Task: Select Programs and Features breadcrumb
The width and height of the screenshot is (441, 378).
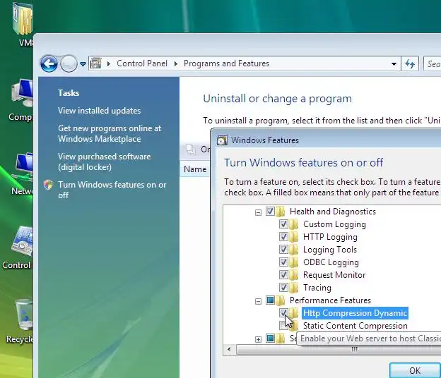Action: coord(226,63)
